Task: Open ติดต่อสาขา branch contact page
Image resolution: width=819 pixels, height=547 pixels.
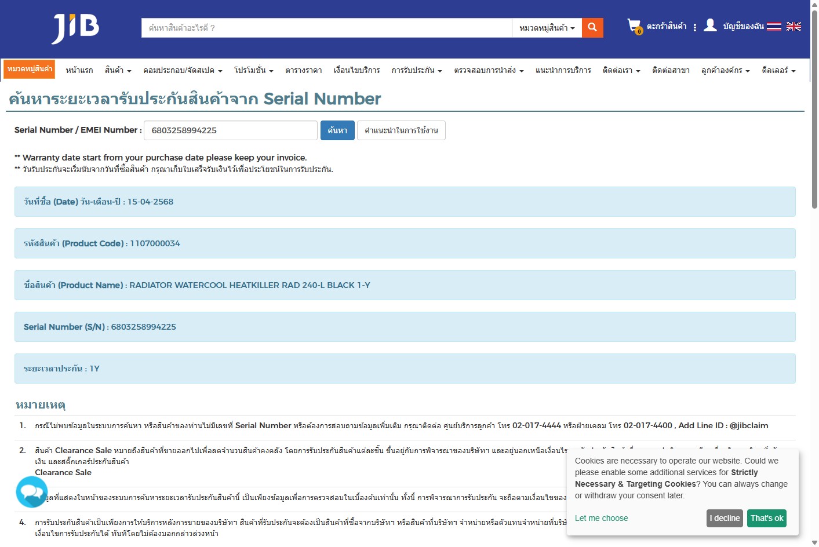Action: point(671,70)
